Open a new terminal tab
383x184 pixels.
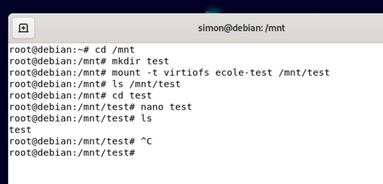(23, 28)
